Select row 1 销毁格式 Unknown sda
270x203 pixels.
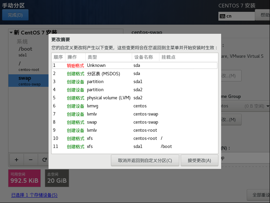click(x=135, y=66)
